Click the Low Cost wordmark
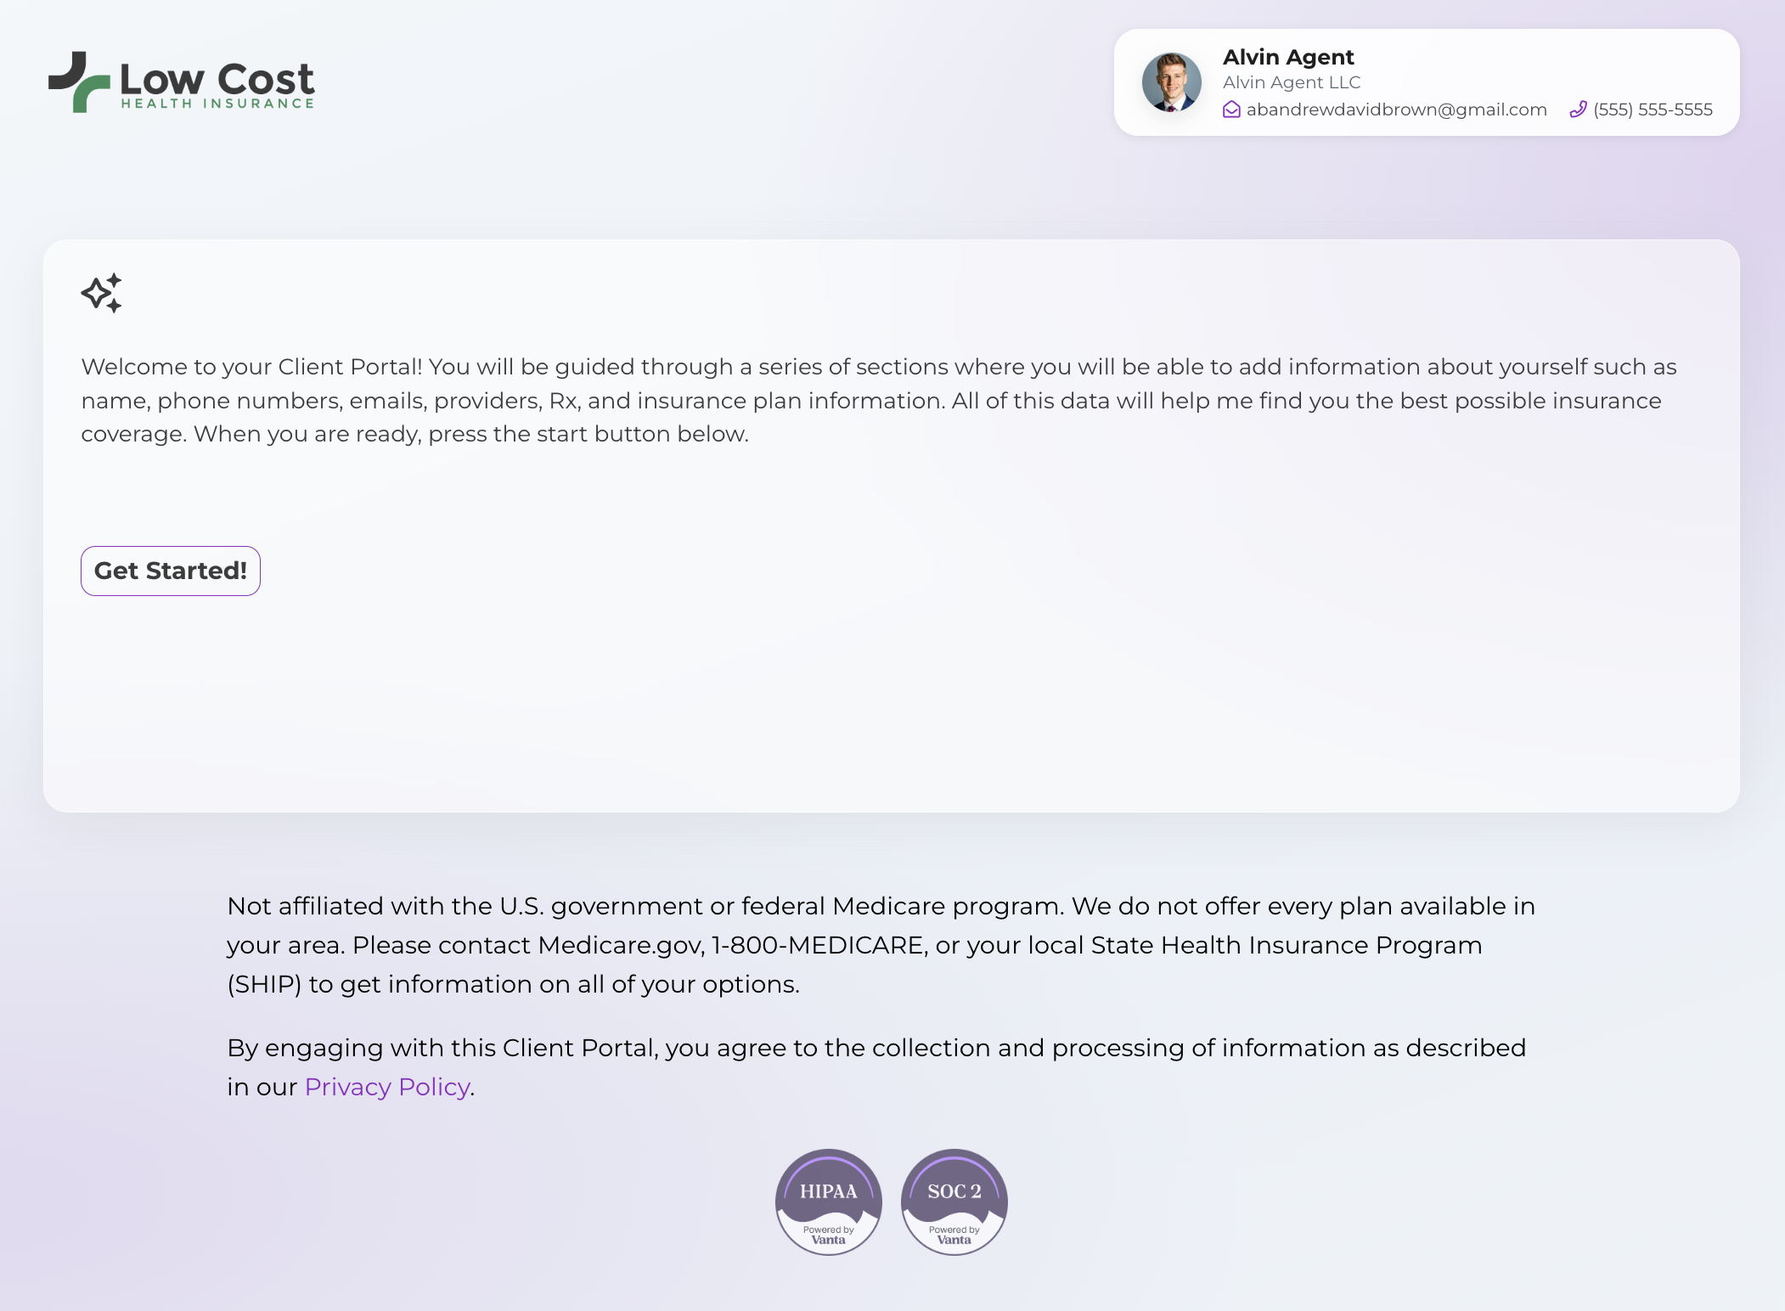1785x1311 pixels. point(217,79)
